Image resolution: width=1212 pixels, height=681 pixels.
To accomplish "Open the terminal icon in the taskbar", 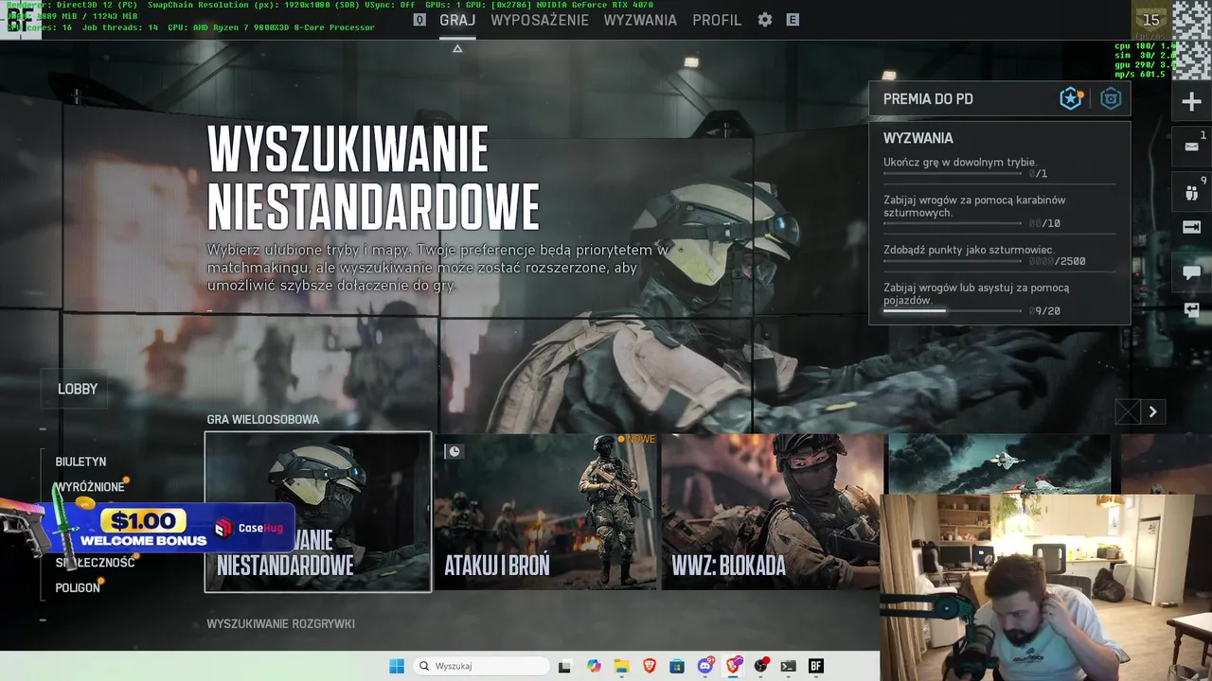I will coord(788,666).
